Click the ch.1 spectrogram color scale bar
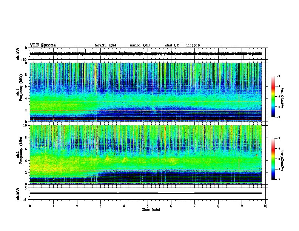The height and width of the screenshot is (231, 299). pos(273,97)
